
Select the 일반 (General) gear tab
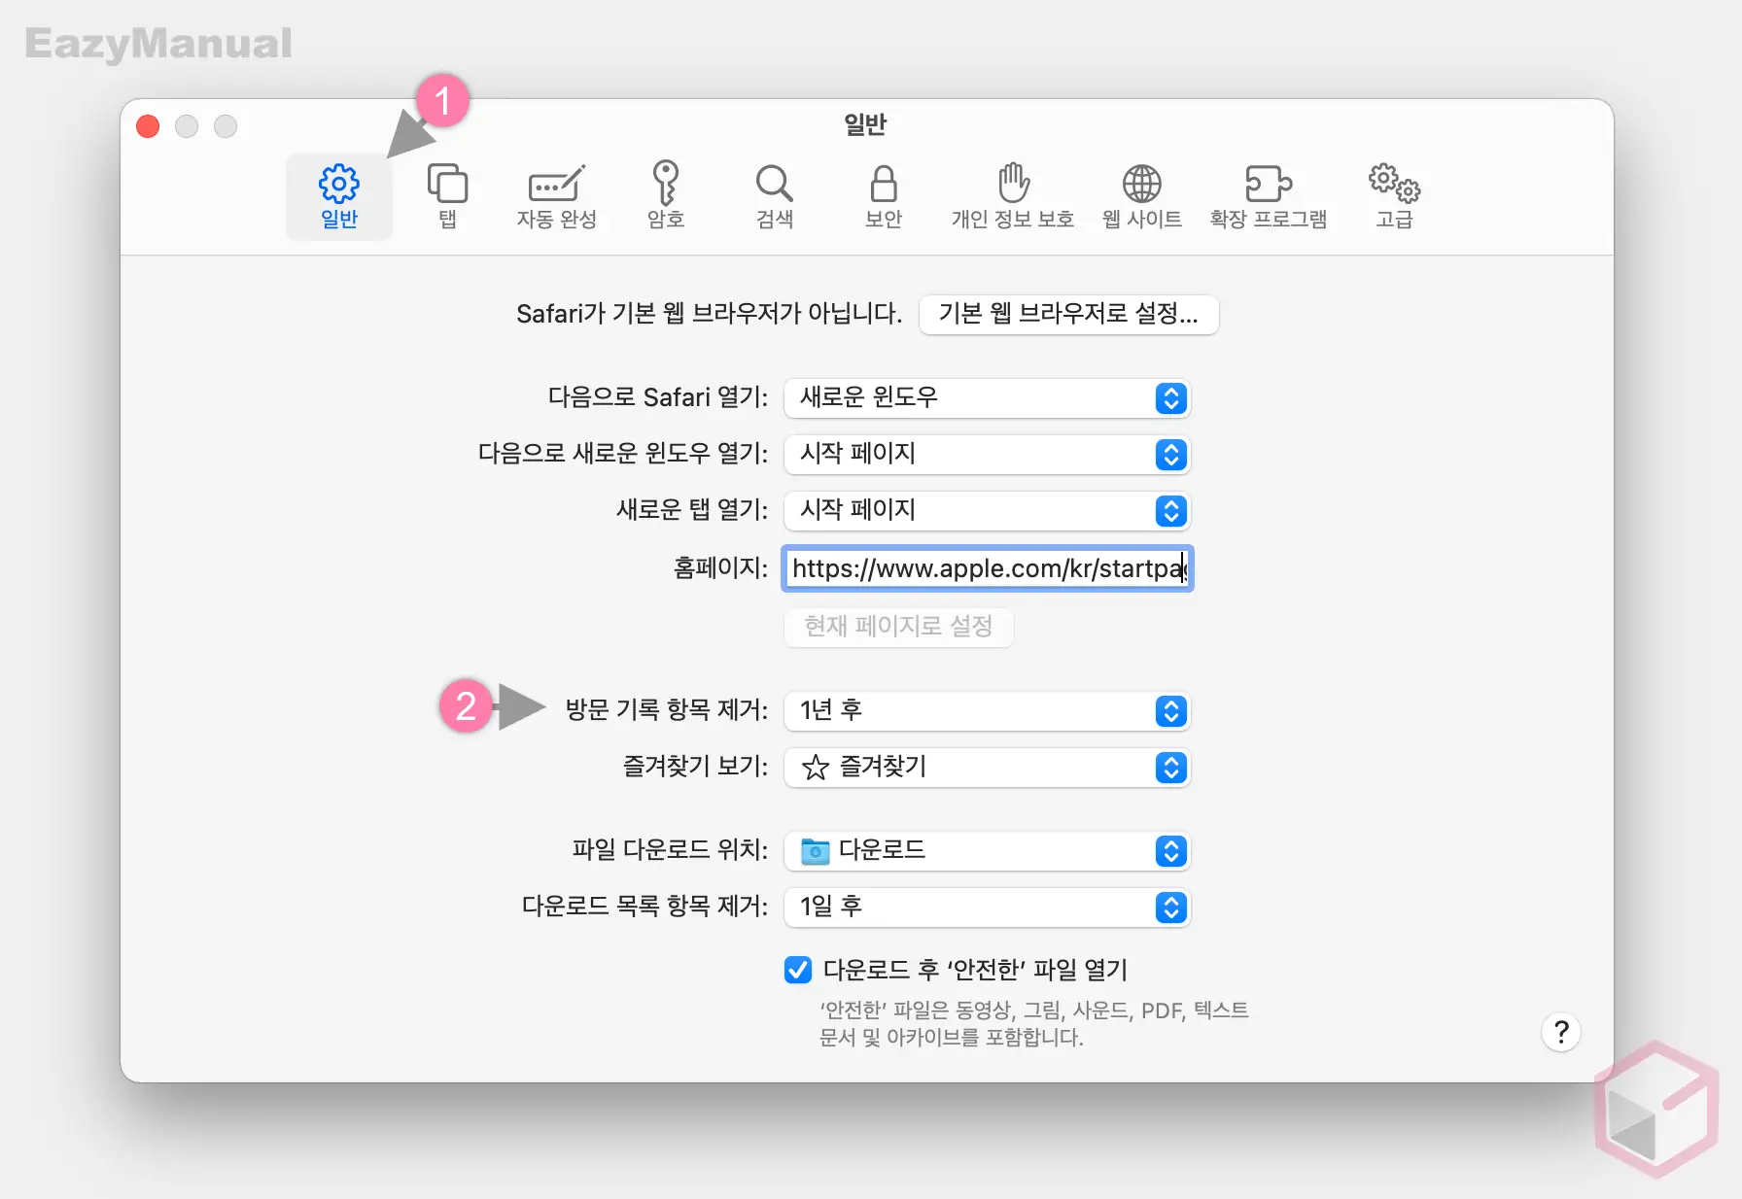[339, 196]
